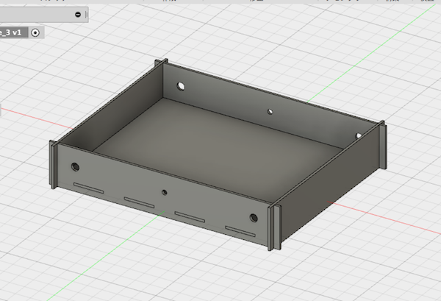The width and height of the screenshot is (441, 301).
Task: Select large hole on back wall near left corner
Action: [181, 86]
